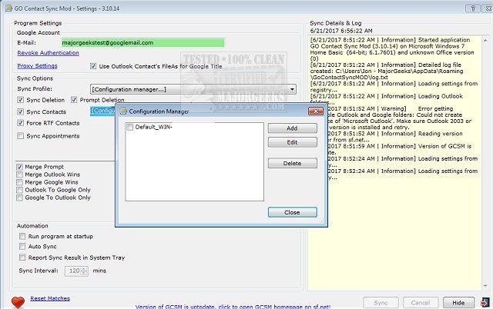This screenshot has width=493, height=309.
Task: Enable Run program at startup
Action: tap(22, 236)
